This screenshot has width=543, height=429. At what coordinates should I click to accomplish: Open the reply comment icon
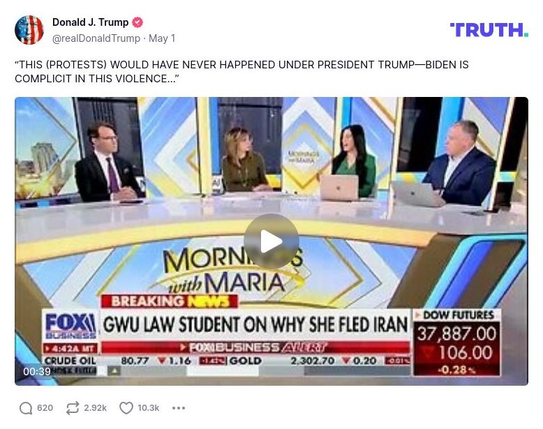(26, 408)
